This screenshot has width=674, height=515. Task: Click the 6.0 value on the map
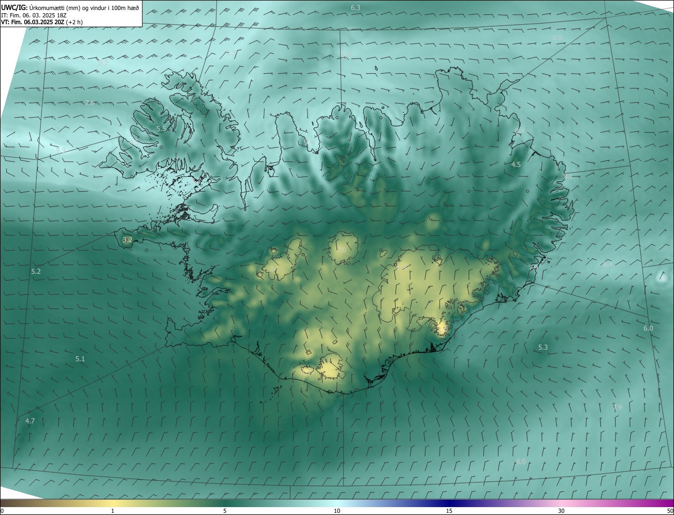(x=648, y=329)
